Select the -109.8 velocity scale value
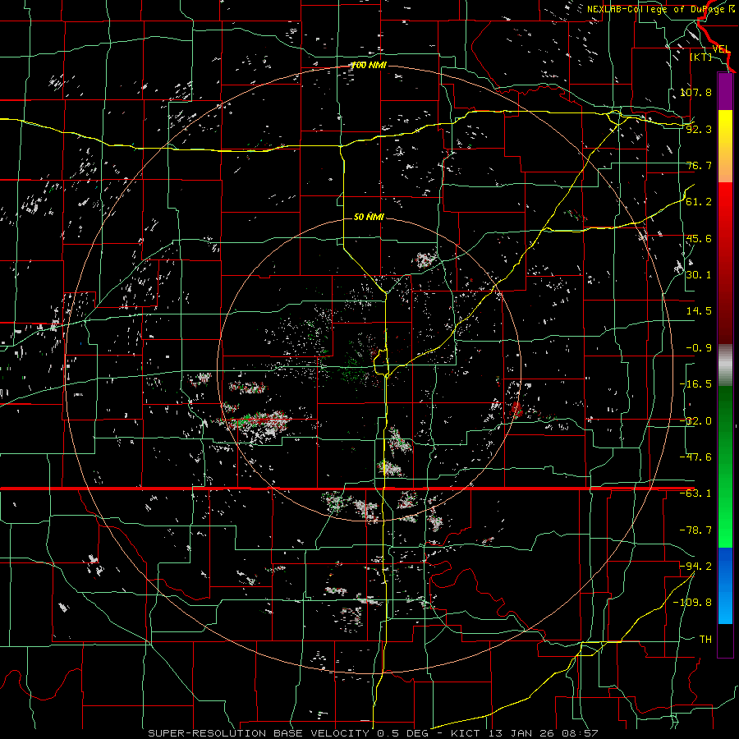Image resolution: width=739 pixels, height=739 pixels. tap(693, 603)
